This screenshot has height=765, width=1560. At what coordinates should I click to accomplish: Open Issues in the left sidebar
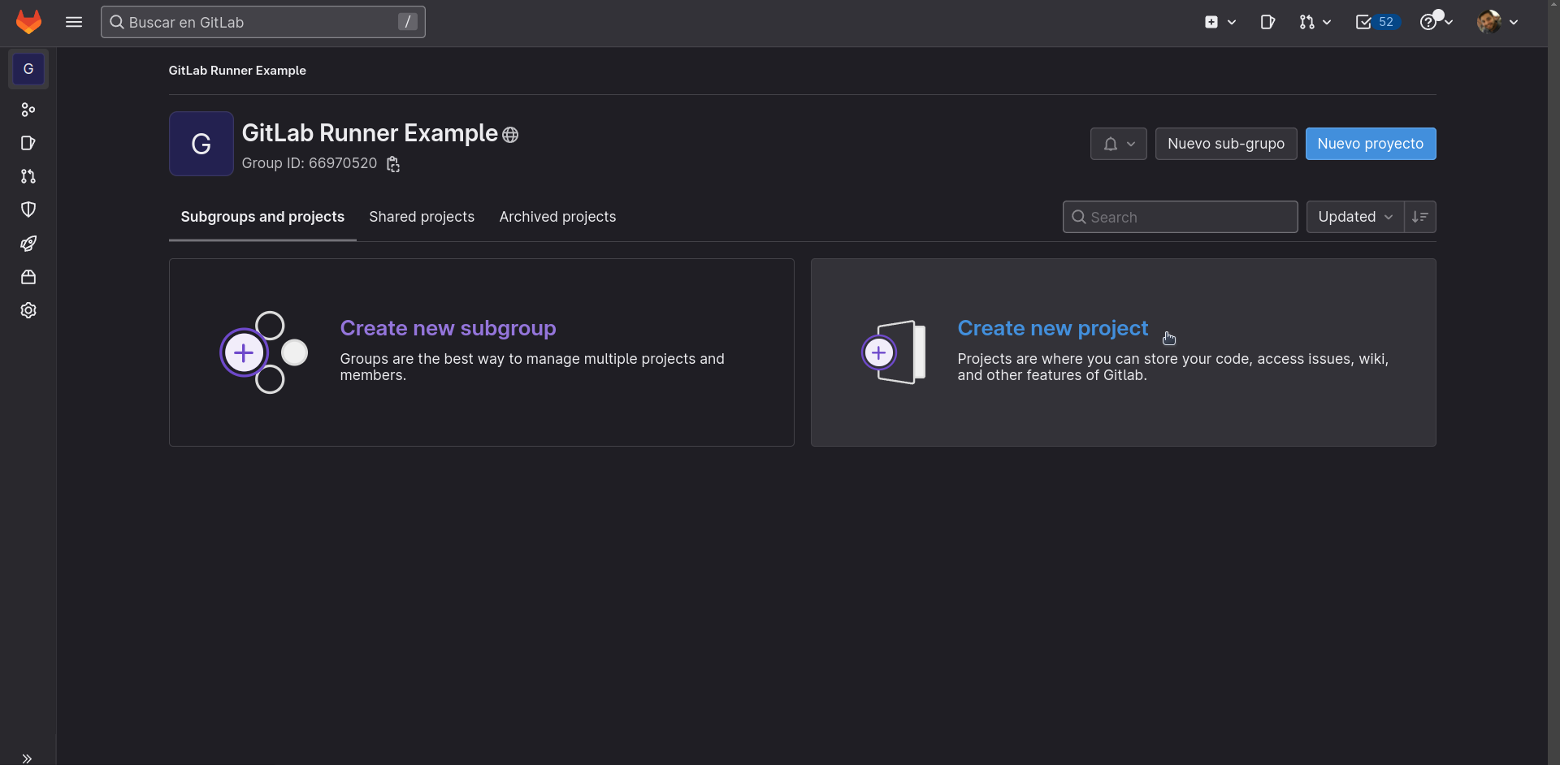click(28, 143)
